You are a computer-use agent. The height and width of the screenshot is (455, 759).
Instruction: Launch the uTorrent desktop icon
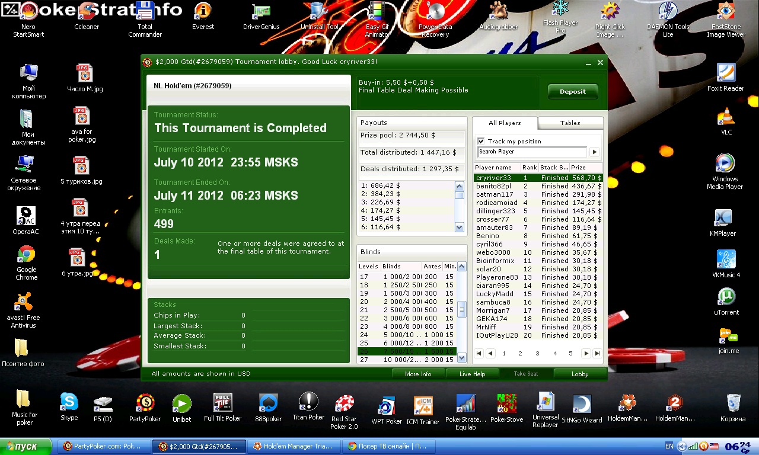726,301
